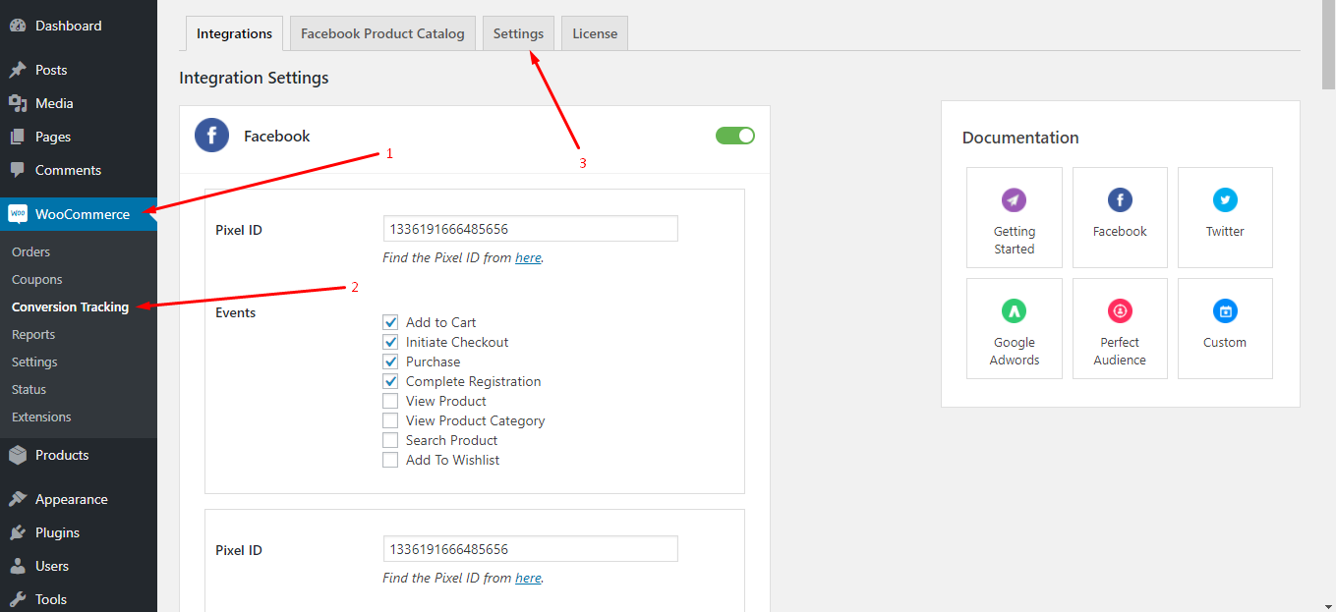
Task: Click the WooCommerce logo icon
Action: coord(18,214)
